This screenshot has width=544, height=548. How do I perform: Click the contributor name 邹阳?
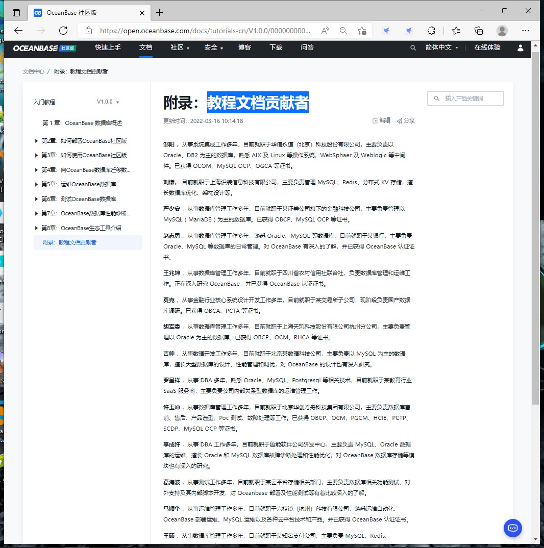(169, 144)
